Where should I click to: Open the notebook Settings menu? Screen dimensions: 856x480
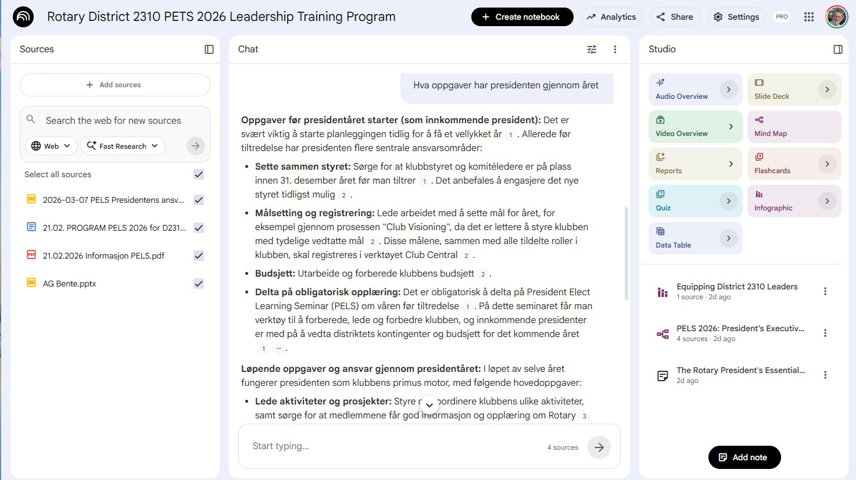[x=736, y=17]
